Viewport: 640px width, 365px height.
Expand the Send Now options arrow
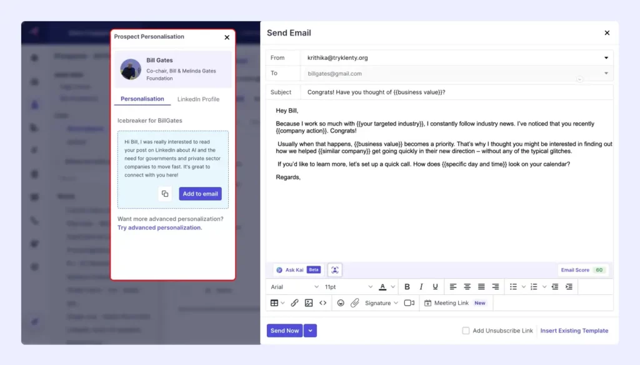coord(310,331)
